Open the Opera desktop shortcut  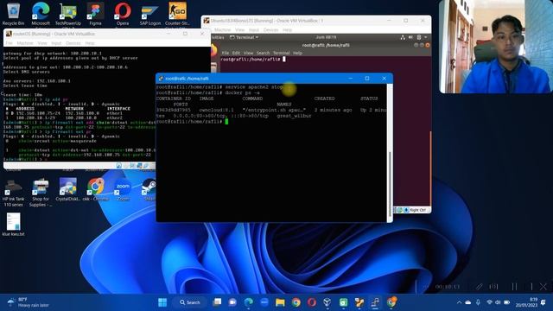(x=123, y=14)
